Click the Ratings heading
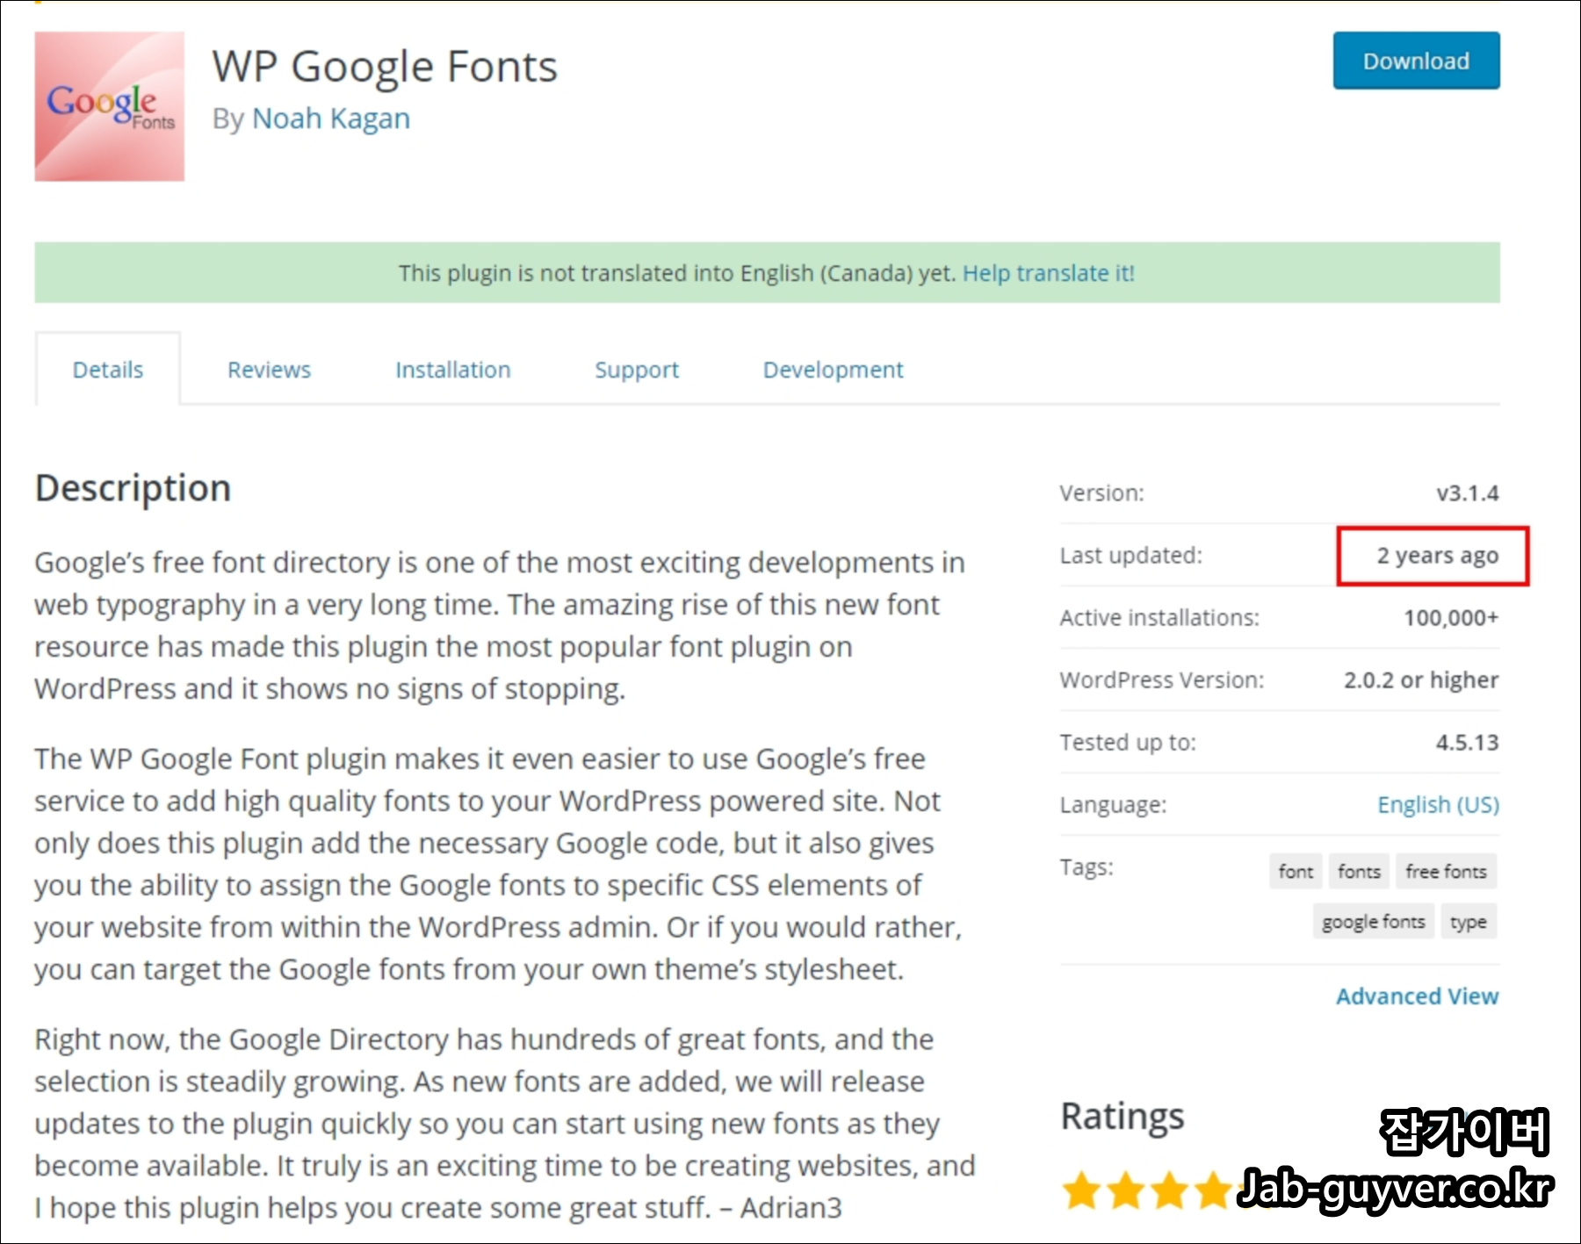 coord(1123,1117)
